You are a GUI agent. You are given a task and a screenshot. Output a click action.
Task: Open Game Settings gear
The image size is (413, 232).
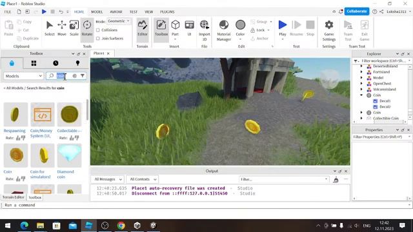click(x=329, y=25)
